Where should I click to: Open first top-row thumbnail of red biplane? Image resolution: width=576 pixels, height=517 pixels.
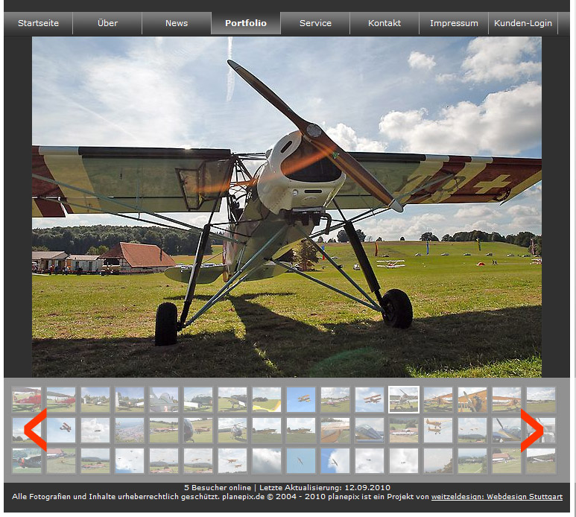point(27,399)
